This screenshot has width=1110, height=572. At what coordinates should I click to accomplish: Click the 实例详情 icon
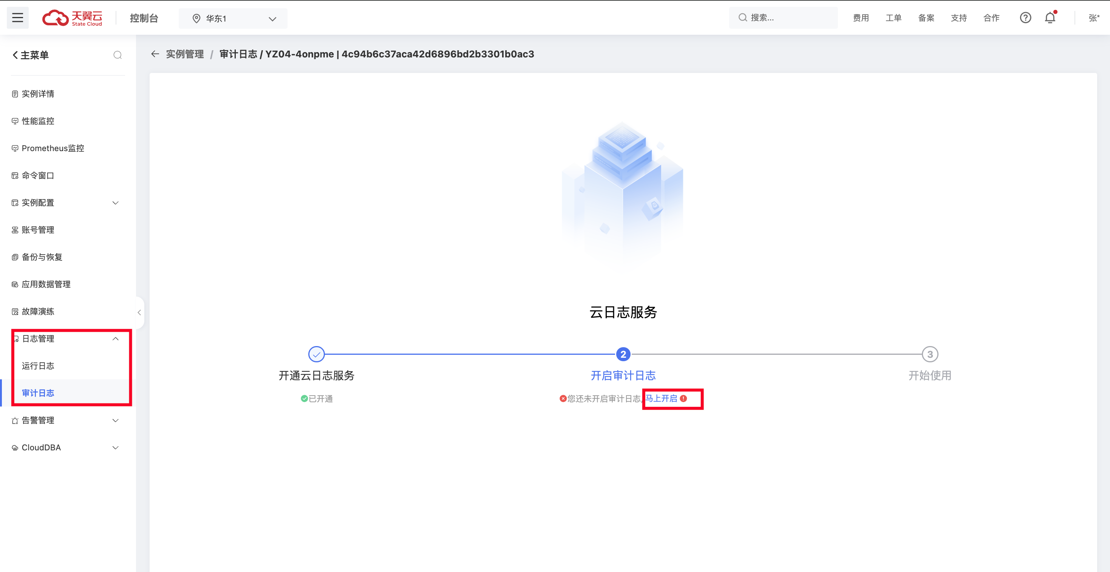click(x=15, y=94)
